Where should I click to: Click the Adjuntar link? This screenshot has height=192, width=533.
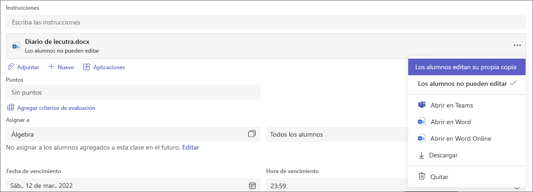(x=28, y=67)
